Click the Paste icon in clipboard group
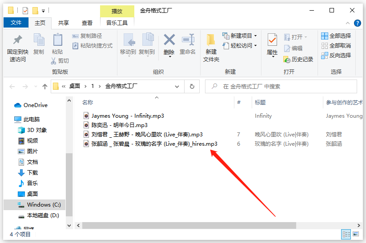The width and height of the screenshot is (366, 243). (57, 40)
